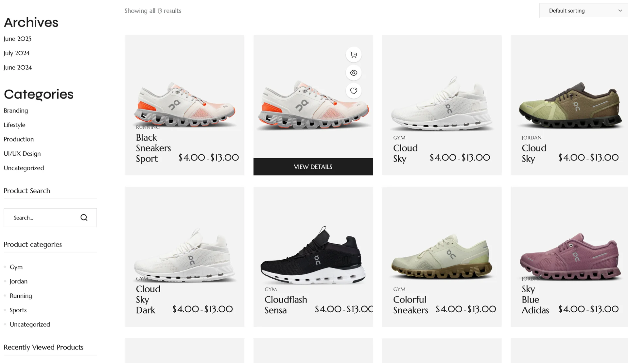Open the Cloudflash Sensa black shoe image
This screenshot has width=628, height=363.
pyautogui.click(x=313, y=254)
